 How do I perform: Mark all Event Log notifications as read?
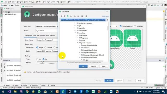[4, 64]
